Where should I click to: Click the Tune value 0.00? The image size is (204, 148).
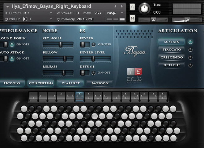point(157,12)
